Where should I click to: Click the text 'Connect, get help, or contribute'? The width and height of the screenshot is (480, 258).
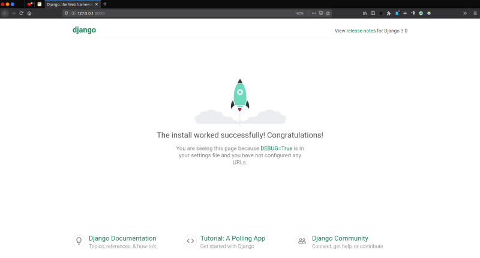point(347,247)
